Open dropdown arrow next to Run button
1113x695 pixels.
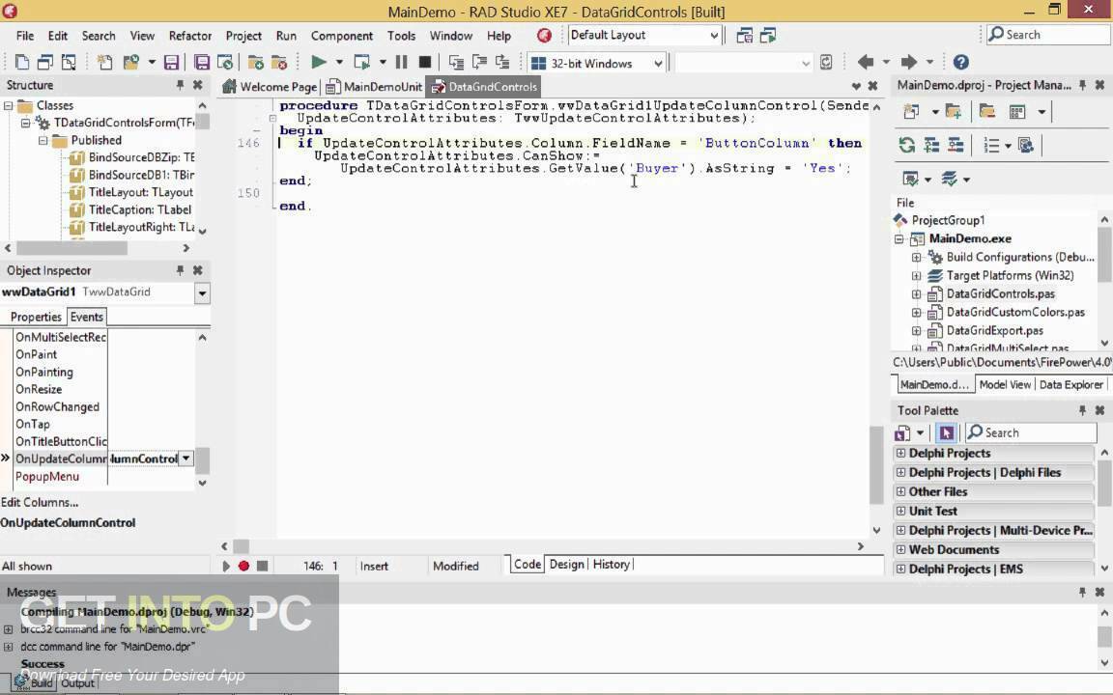click(339, 63)
